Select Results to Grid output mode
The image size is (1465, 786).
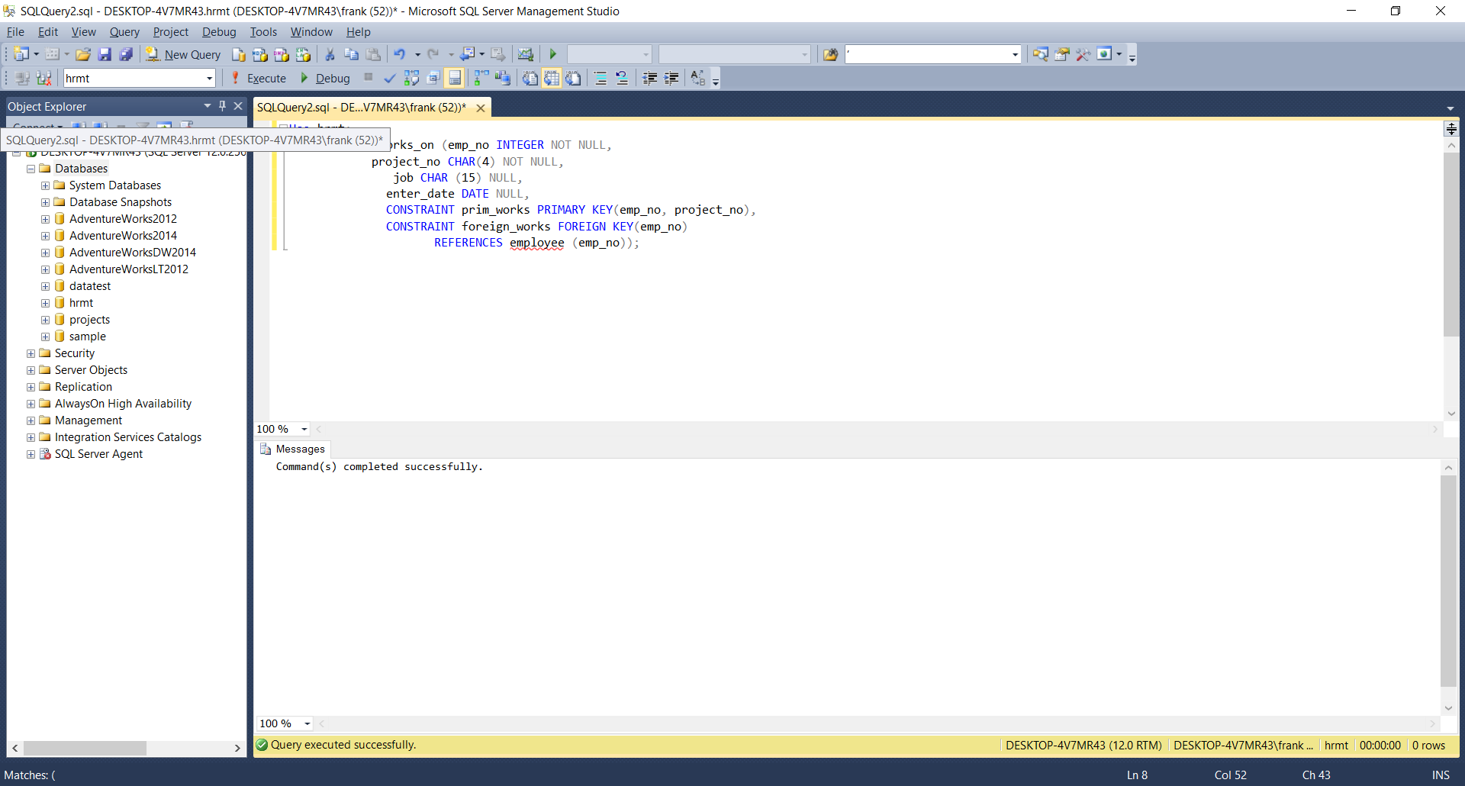click(x=551, y=78)
